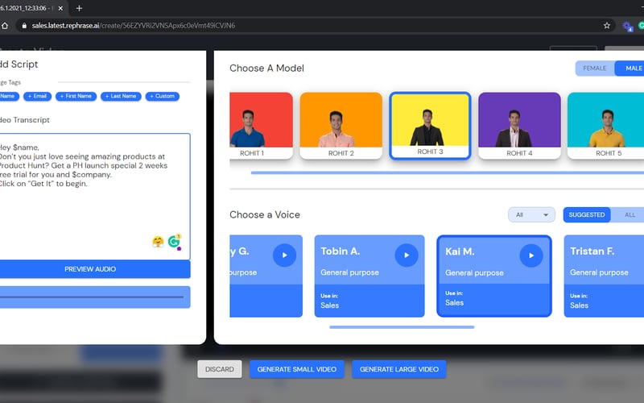Click the purple browser extension icon

click(627, 27)
